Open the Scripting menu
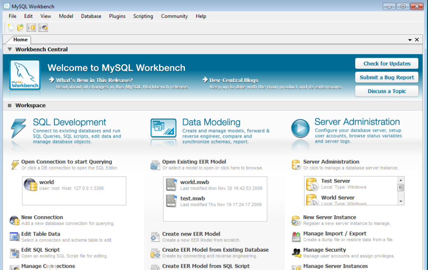The width and height of the screenshot is (428, 270). click(143, 16)
